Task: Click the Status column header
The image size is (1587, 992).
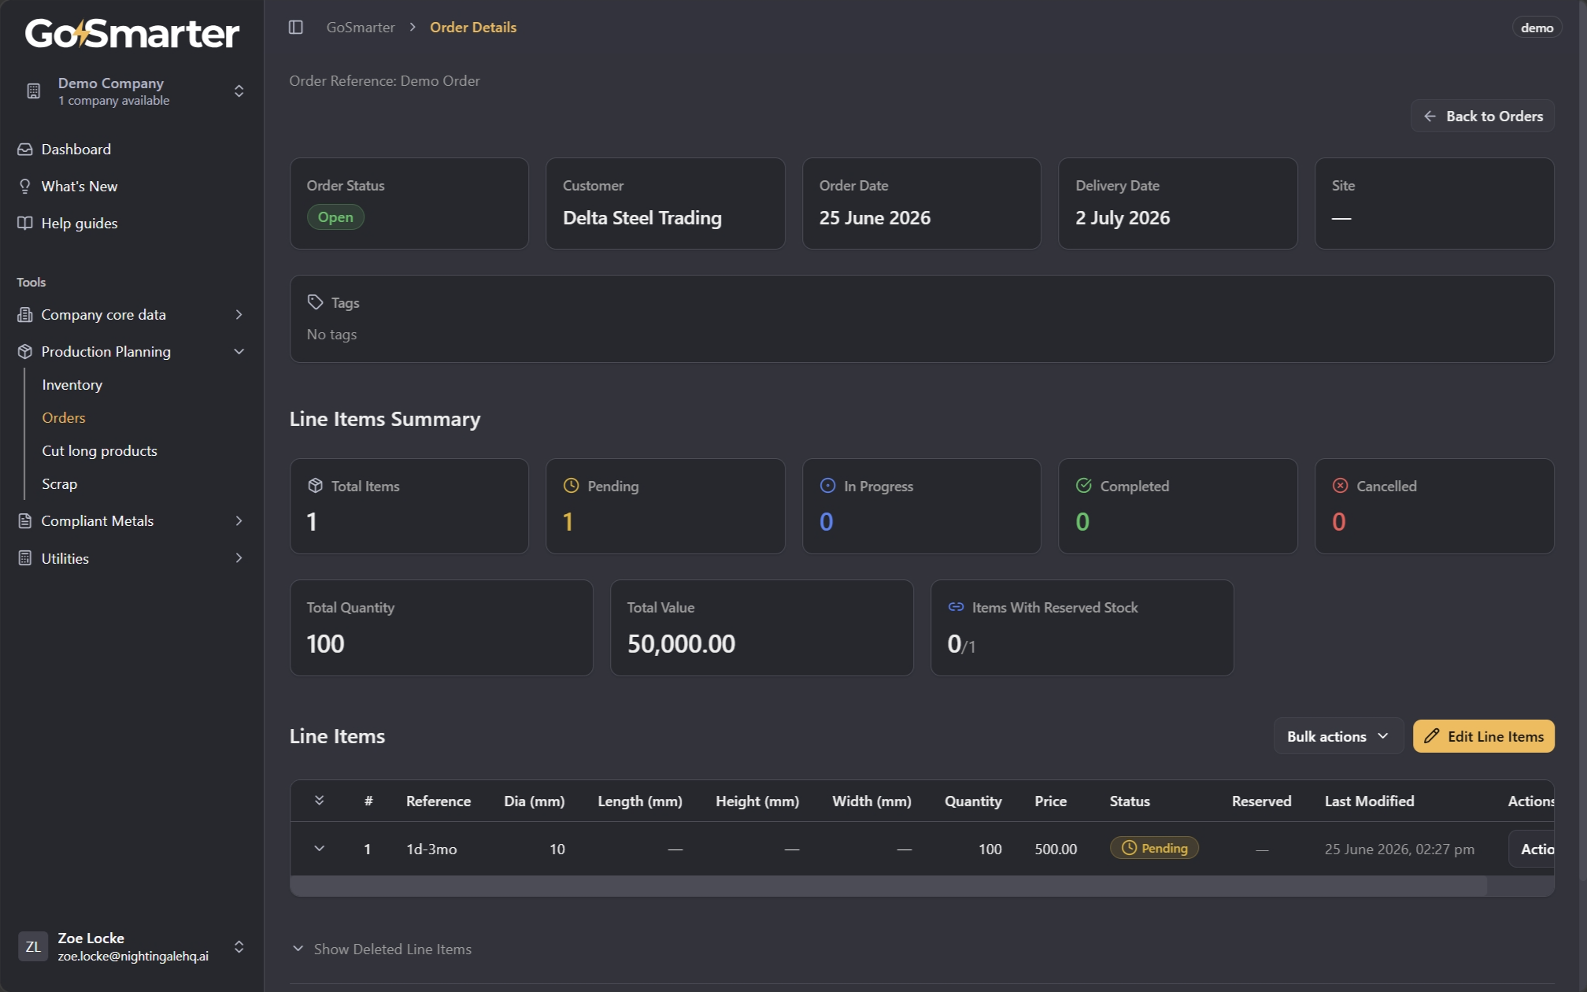Action: coord(1130,801)
